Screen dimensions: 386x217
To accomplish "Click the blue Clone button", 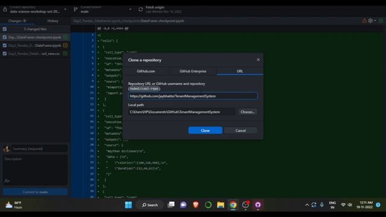I will pyautogui.click(x=205, y=130).
